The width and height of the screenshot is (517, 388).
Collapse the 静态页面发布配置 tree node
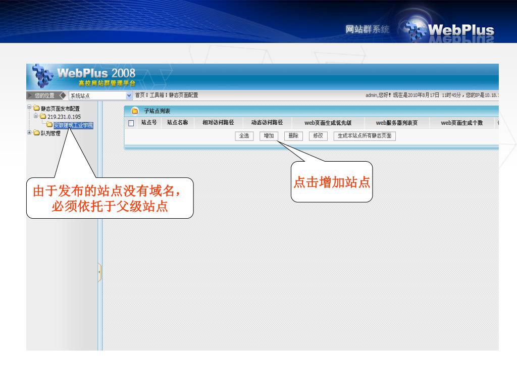[x=29, y=107]
